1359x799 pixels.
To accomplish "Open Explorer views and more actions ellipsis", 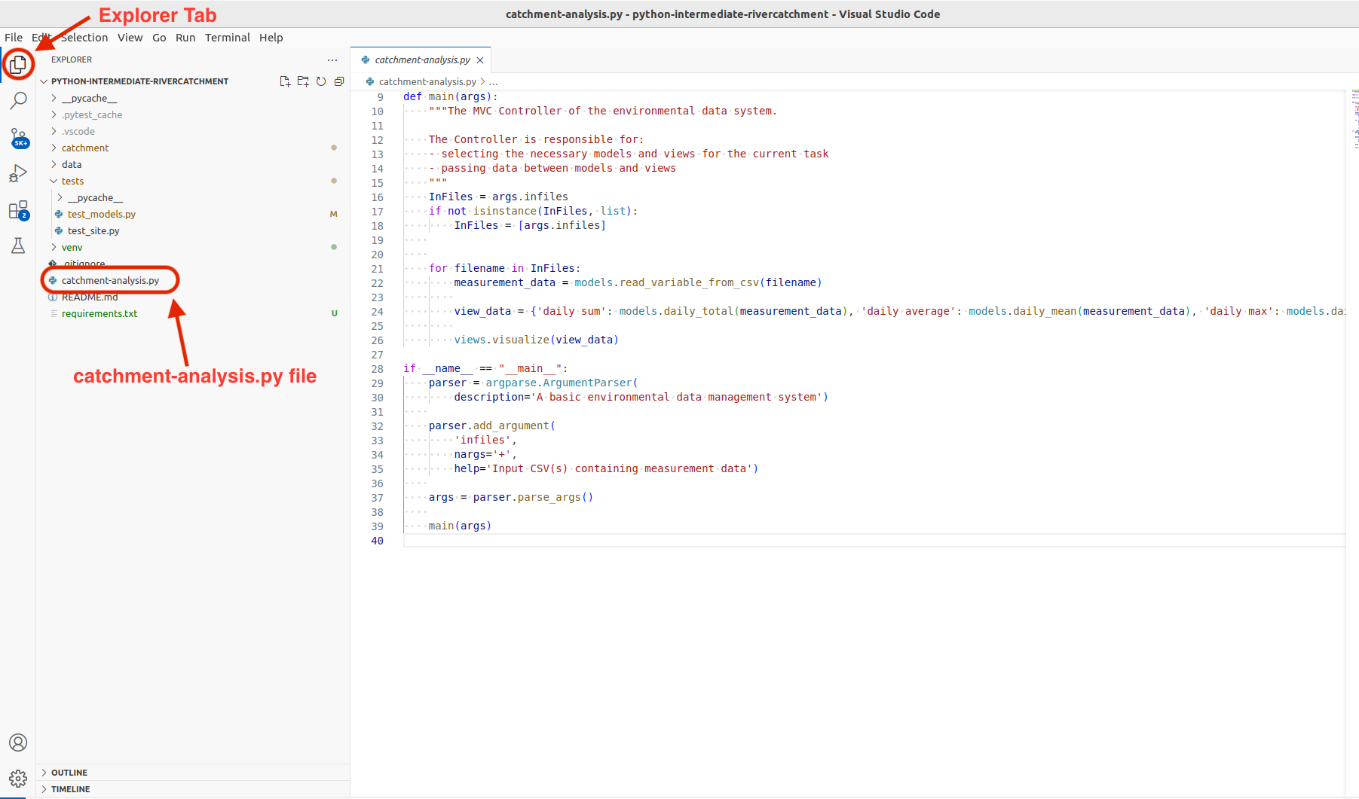I will tap(332, 60).
